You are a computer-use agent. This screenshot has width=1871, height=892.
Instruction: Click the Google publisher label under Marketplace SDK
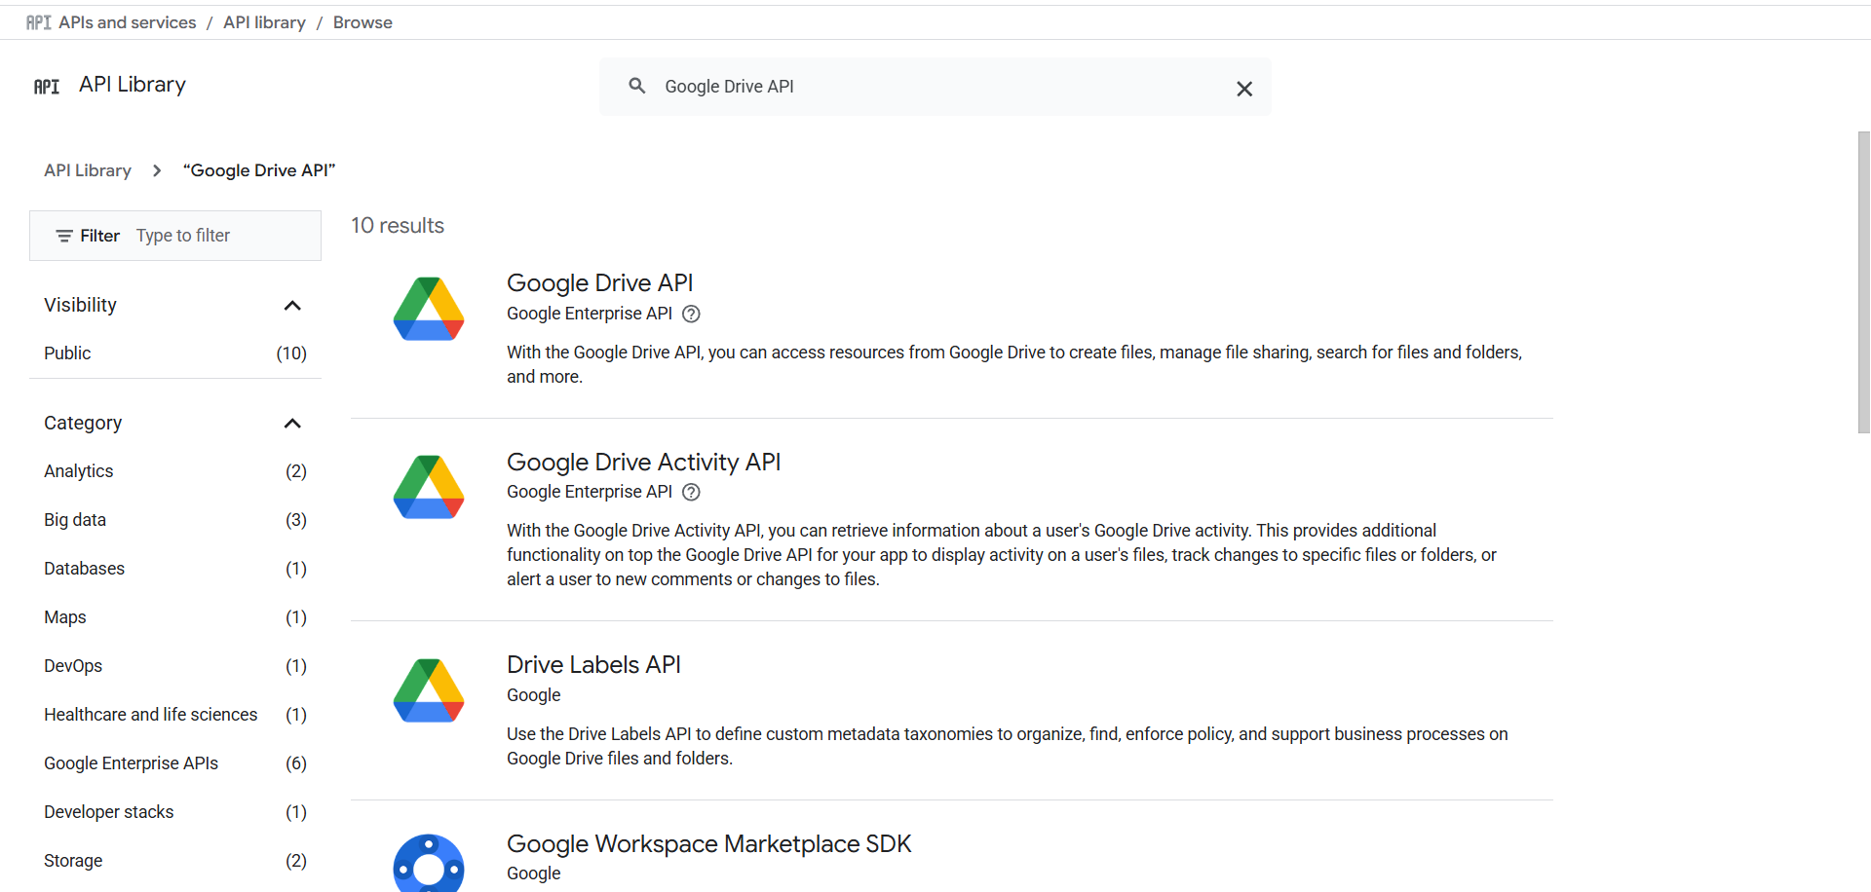pos(534,873)
